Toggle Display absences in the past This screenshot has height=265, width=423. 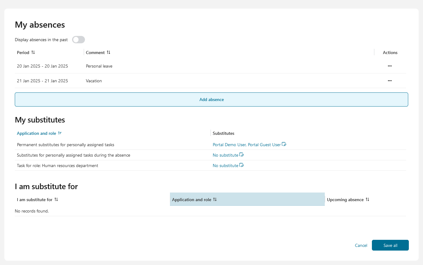[x=78, y=40]
